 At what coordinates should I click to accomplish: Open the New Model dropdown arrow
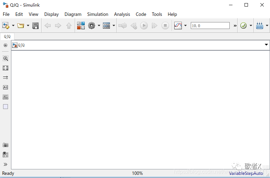[13, 26]
